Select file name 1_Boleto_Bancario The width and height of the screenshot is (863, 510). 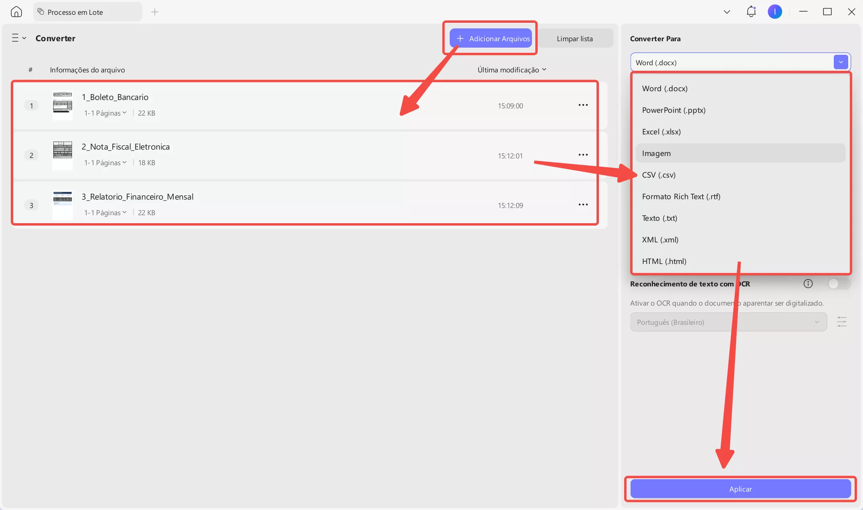[x=115, y=97]
